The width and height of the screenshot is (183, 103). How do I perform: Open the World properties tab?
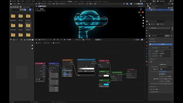coord(147,39)
